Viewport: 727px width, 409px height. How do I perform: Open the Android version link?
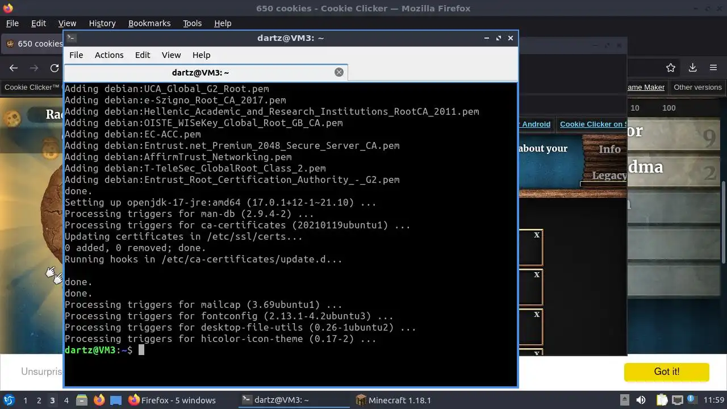click(536, 124)
